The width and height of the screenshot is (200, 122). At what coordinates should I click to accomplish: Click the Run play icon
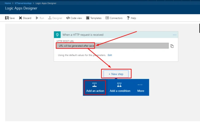click(x=37, y=18)
